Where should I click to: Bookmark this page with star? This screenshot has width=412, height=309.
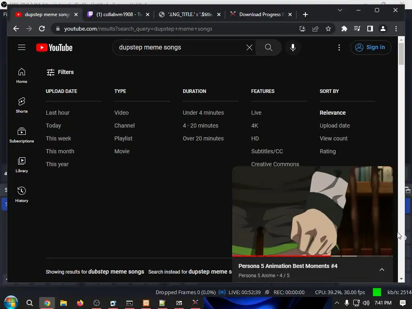pyautogui.click(x=328, y=29)
